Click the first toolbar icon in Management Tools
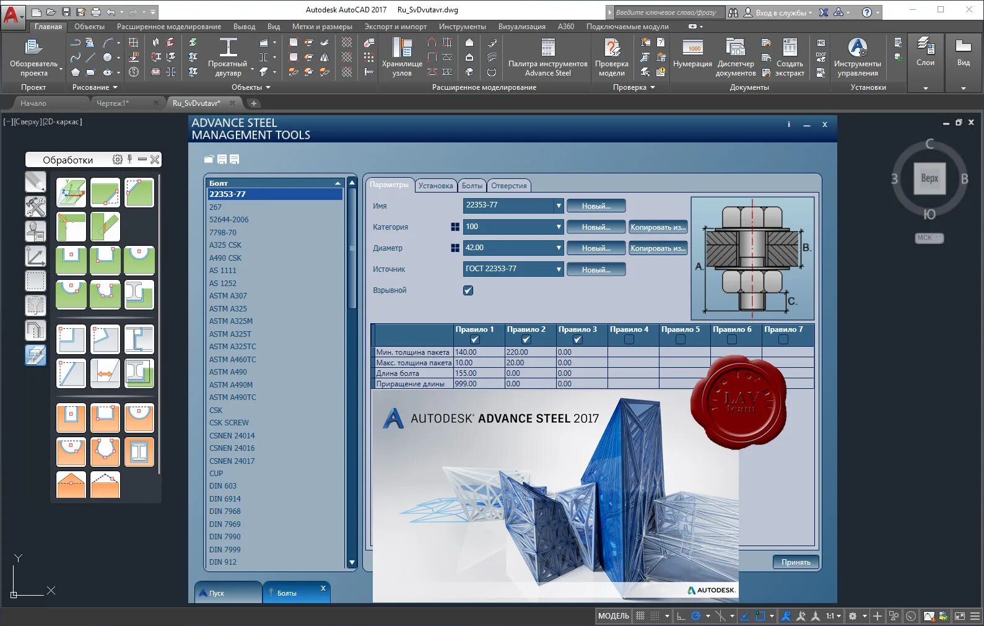This screenshot has width=984, height=626. pyautogui.click(x=209, y=159)
